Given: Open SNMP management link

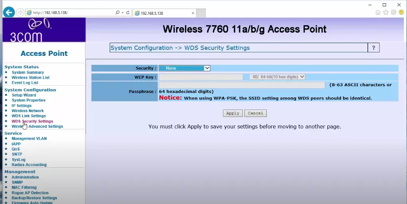Looking at the screenshot, I should (x=17, y=182).
